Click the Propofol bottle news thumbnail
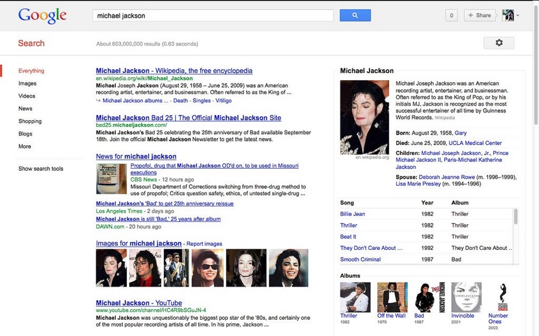Image resolution: width=539 pixels, height=336 pixels. click(112, 179)
